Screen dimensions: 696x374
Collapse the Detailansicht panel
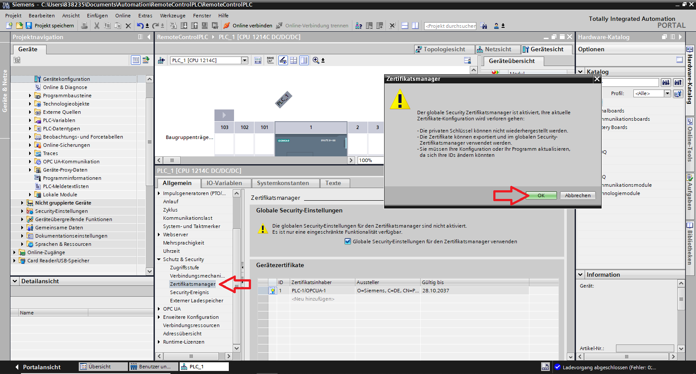point(15,281)
